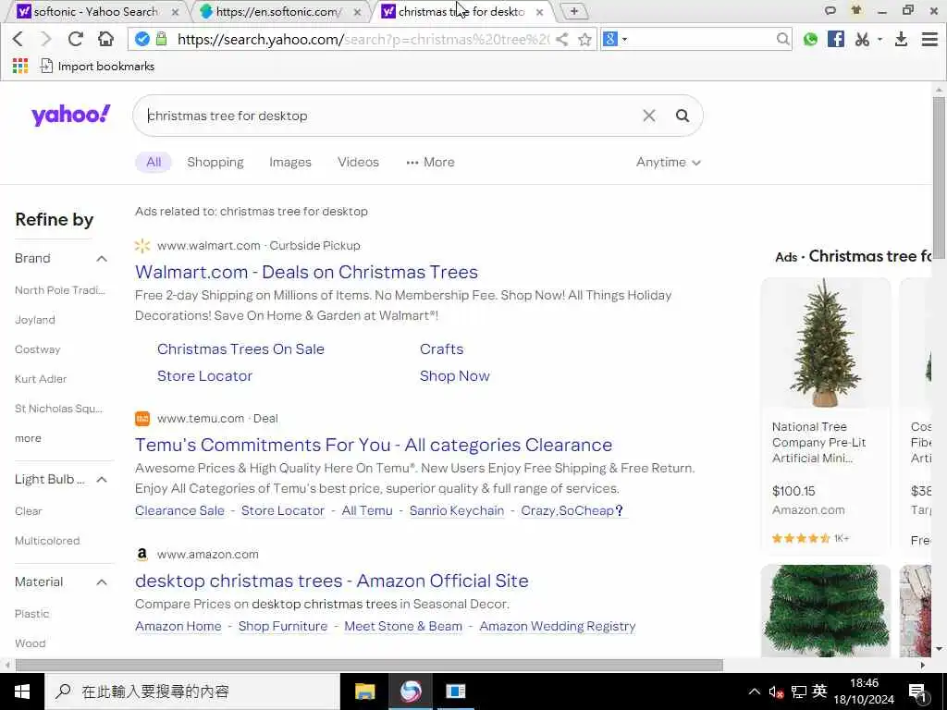Click the blue verified shield icon
The image size is (947, 710).
pos(142,39)
